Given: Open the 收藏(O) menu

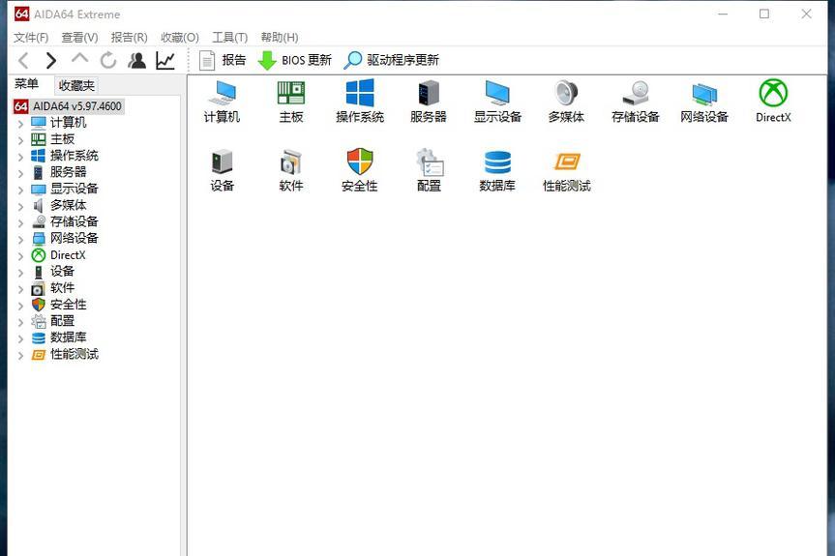Looking at the screenshot, I should point(180,38).
